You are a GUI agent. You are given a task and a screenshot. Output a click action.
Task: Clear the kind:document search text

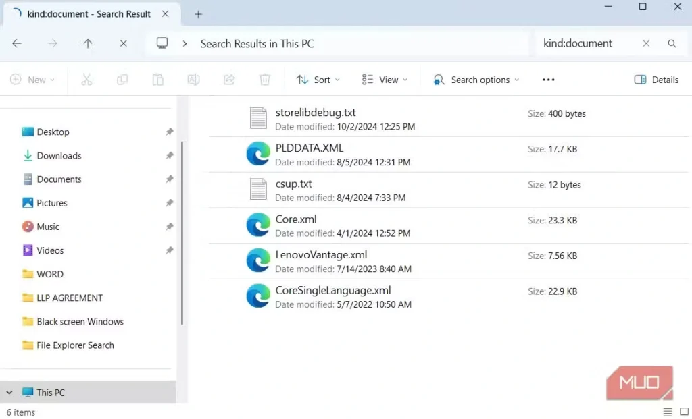(x=646, y=43)
